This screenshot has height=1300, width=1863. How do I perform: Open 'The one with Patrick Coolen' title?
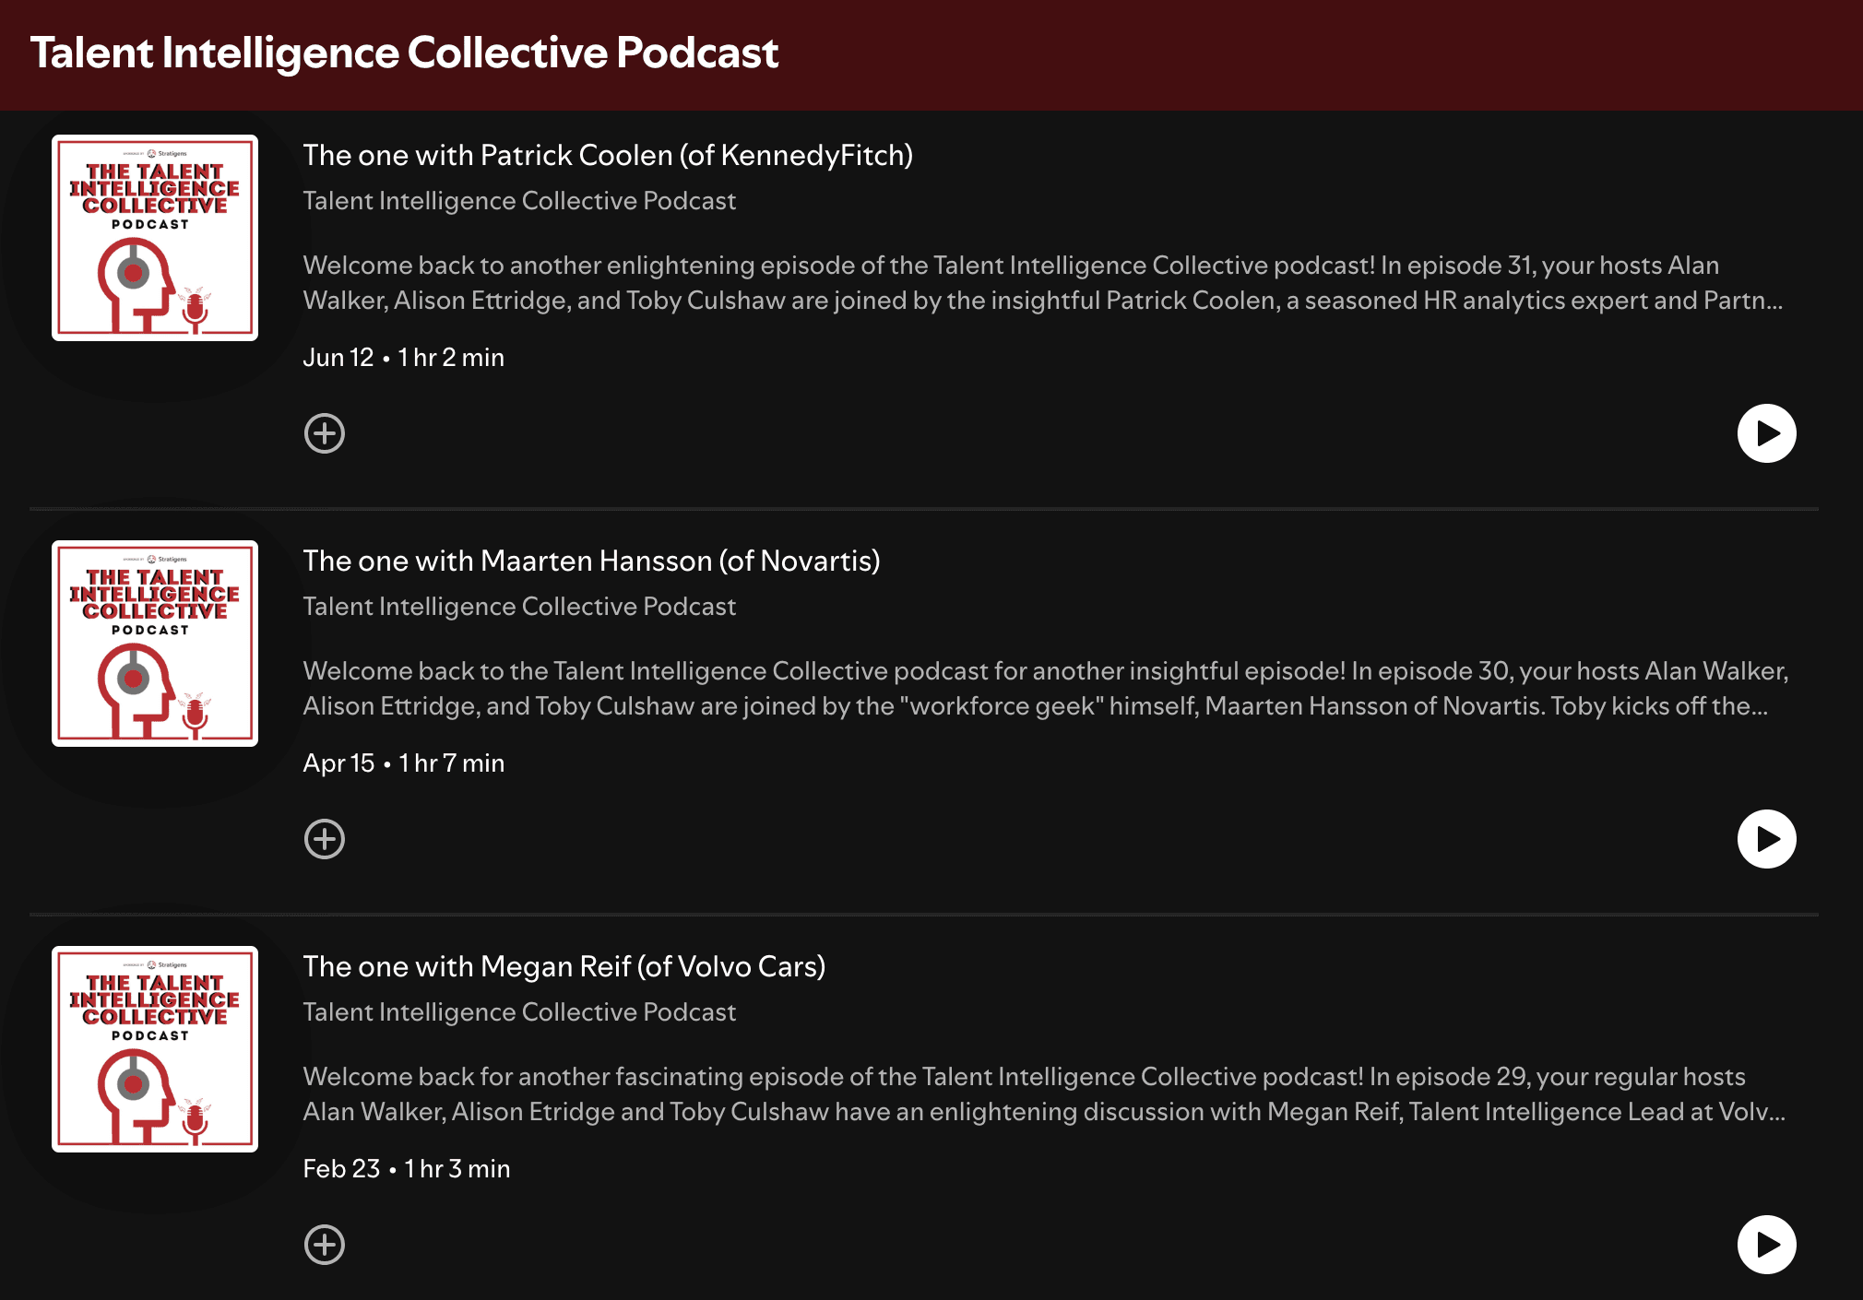pos(608,155)
